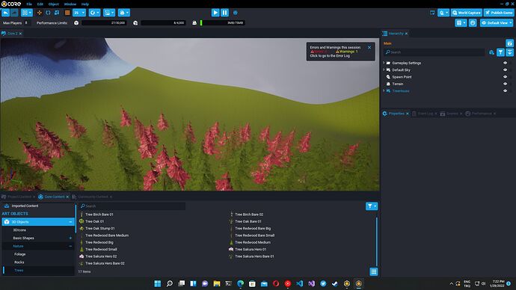Click the Hierarchy filter funnel button
Viewport: 516px width, 290px height.
500,52
